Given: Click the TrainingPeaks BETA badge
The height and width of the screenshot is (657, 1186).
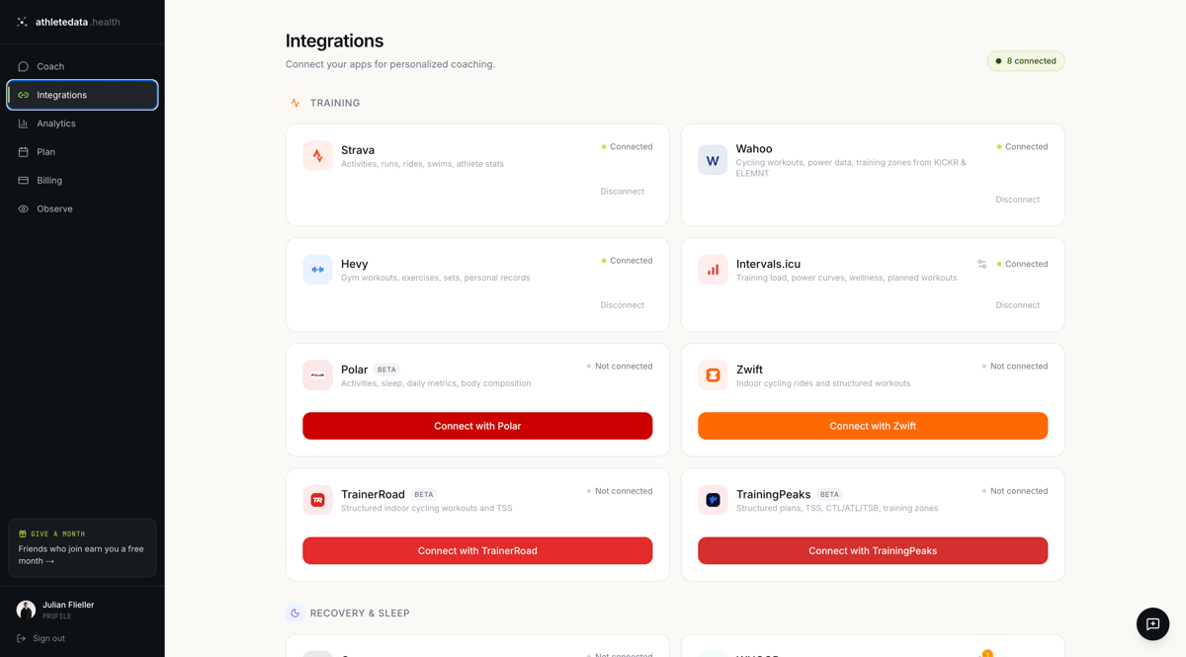Looking at the screenshot, I should [x=829, y=494].
